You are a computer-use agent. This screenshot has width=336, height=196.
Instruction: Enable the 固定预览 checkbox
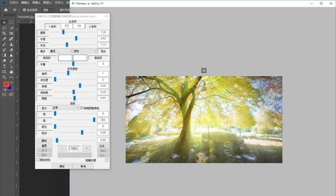(x=38, y=160)
